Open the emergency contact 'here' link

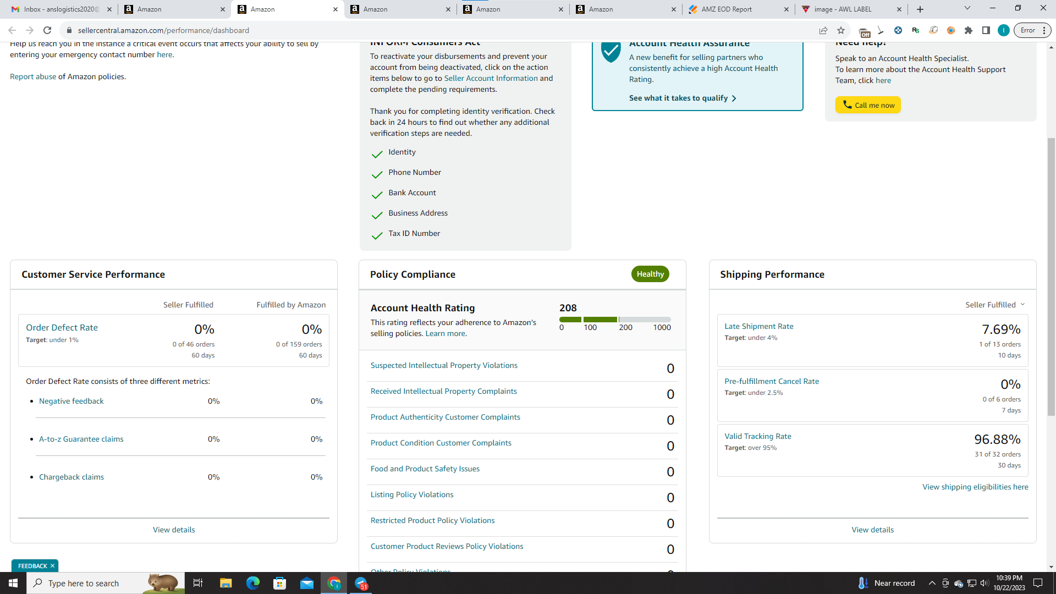[x=164, y=54]
